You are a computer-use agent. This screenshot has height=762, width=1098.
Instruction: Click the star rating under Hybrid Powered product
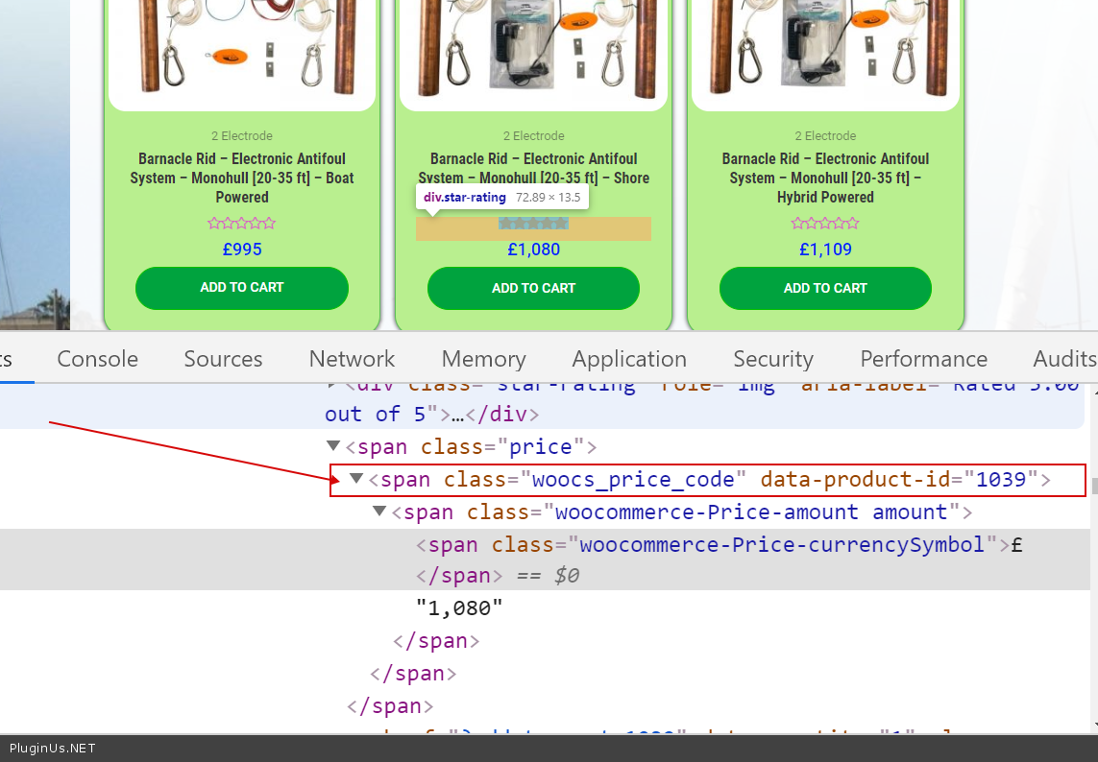tap(825, 224)
